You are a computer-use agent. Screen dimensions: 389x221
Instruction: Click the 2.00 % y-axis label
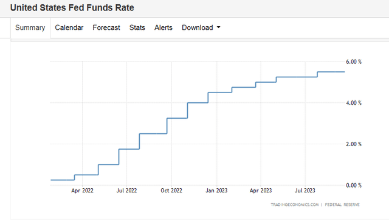[354, 144]
